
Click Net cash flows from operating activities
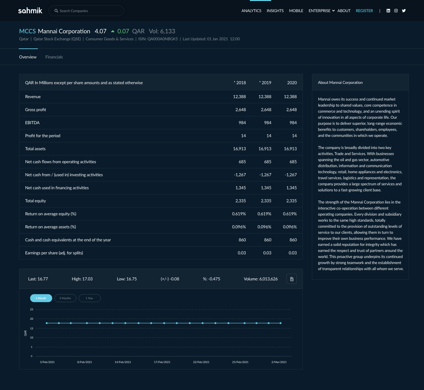click(61, 162)
